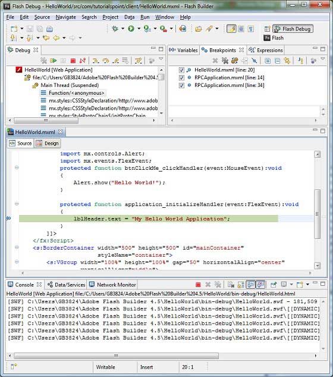Click the Export Release Build icon

coord(183,29)
